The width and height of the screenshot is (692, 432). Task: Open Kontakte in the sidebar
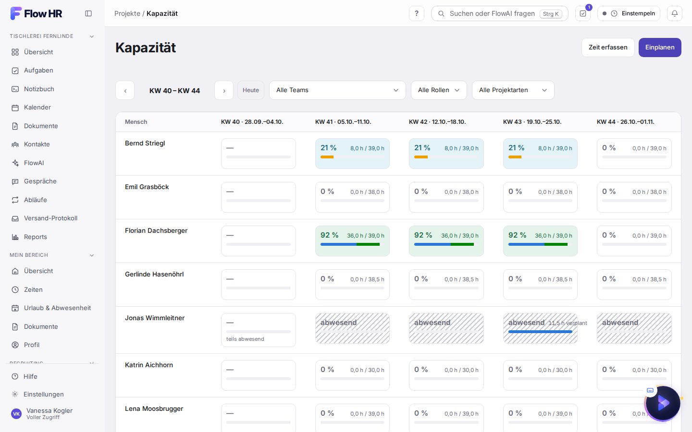pos(52,144)
